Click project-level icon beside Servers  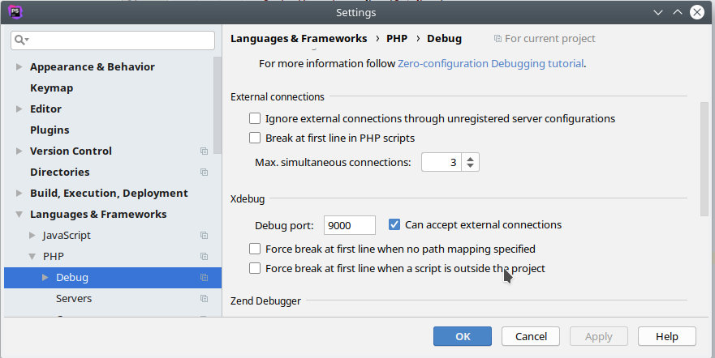[x=204, y=298]
